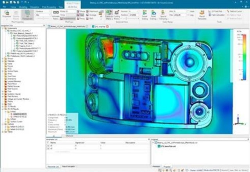
Task: Activate the Field at Cursor tool
Action: pyautogui.click(x=234, y=11)
